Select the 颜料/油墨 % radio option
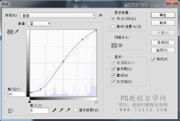Viewport: 180px width, 121px height. point(113,27)
